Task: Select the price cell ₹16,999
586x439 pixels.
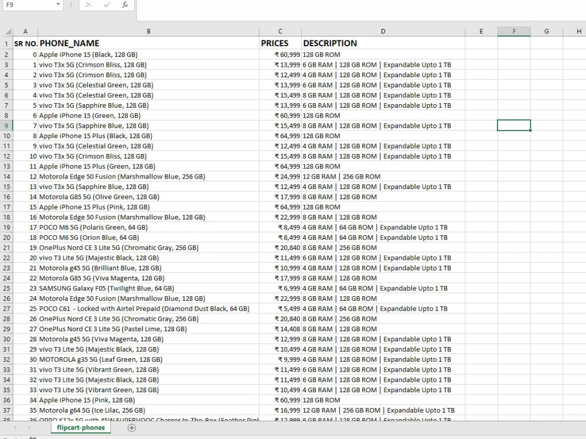Action: pyautogui.click(x=280, y=410)
